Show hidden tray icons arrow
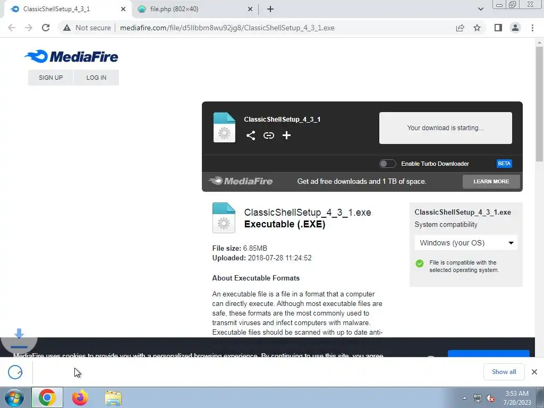Viewport: 544px width, 408px height. click(x=464, y=398)
